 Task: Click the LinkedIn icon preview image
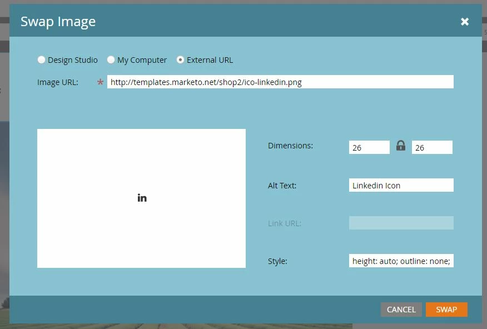142,198
